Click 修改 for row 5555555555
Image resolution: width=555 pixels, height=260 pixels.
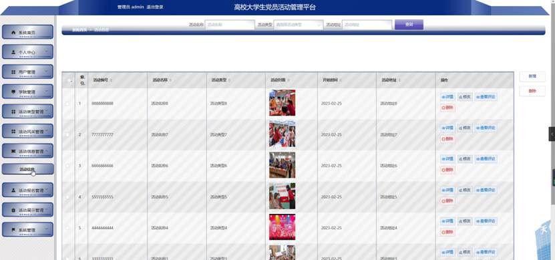[465, 190]
